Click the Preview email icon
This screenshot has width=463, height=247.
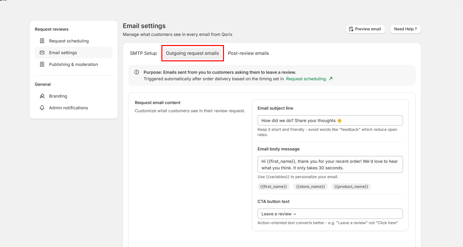[x=351, y=29]
